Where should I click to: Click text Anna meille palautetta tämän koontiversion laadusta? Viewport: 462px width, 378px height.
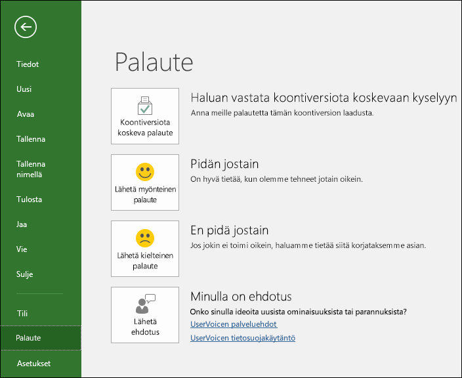tap(282, 113)
